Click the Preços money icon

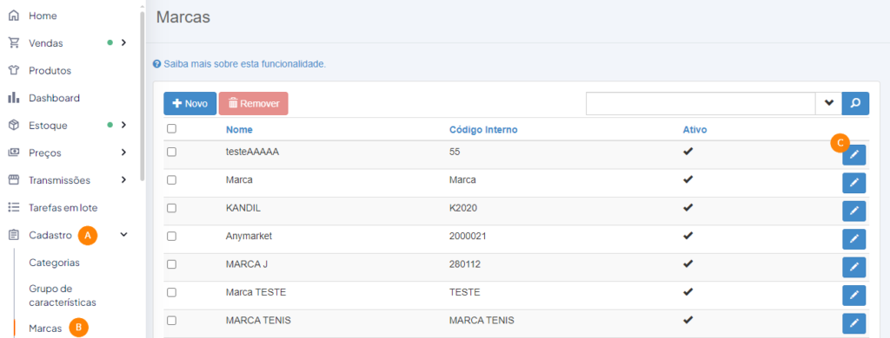click(x=14, y=153)
